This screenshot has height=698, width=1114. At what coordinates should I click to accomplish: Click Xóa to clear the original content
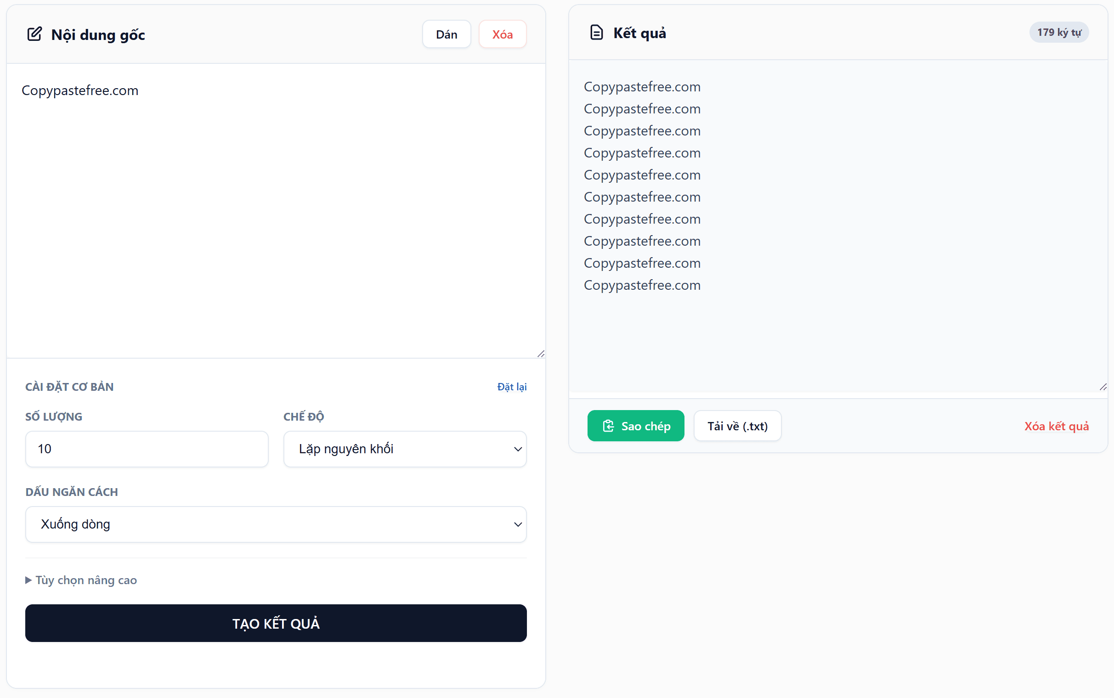[502, 34]
